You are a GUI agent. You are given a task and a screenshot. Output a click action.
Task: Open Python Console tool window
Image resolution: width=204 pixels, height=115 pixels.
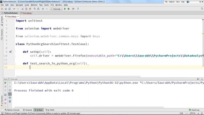click(12, 110)
